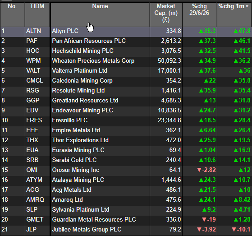The width and height of the screenshot is (252, 236).
Task: Click the 4.71 one-month change value
Action: 242,210
